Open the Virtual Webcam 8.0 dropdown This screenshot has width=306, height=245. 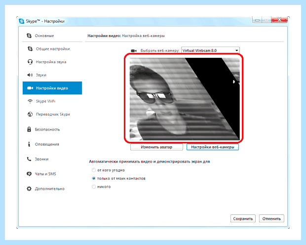210,50
